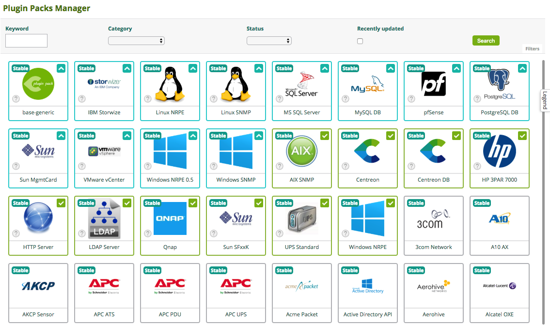Open the Category dropdown
Viewport: 550px width, 326px height.
[136, 41]
